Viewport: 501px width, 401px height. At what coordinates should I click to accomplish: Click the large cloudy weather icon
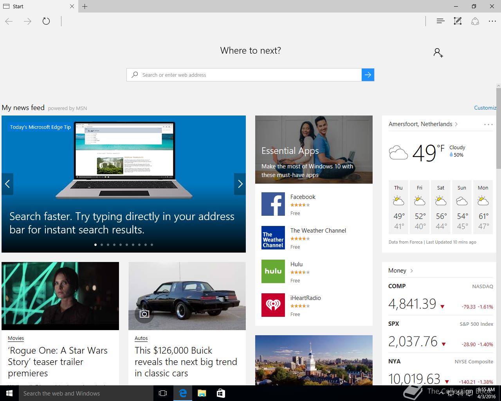point(398,152)
